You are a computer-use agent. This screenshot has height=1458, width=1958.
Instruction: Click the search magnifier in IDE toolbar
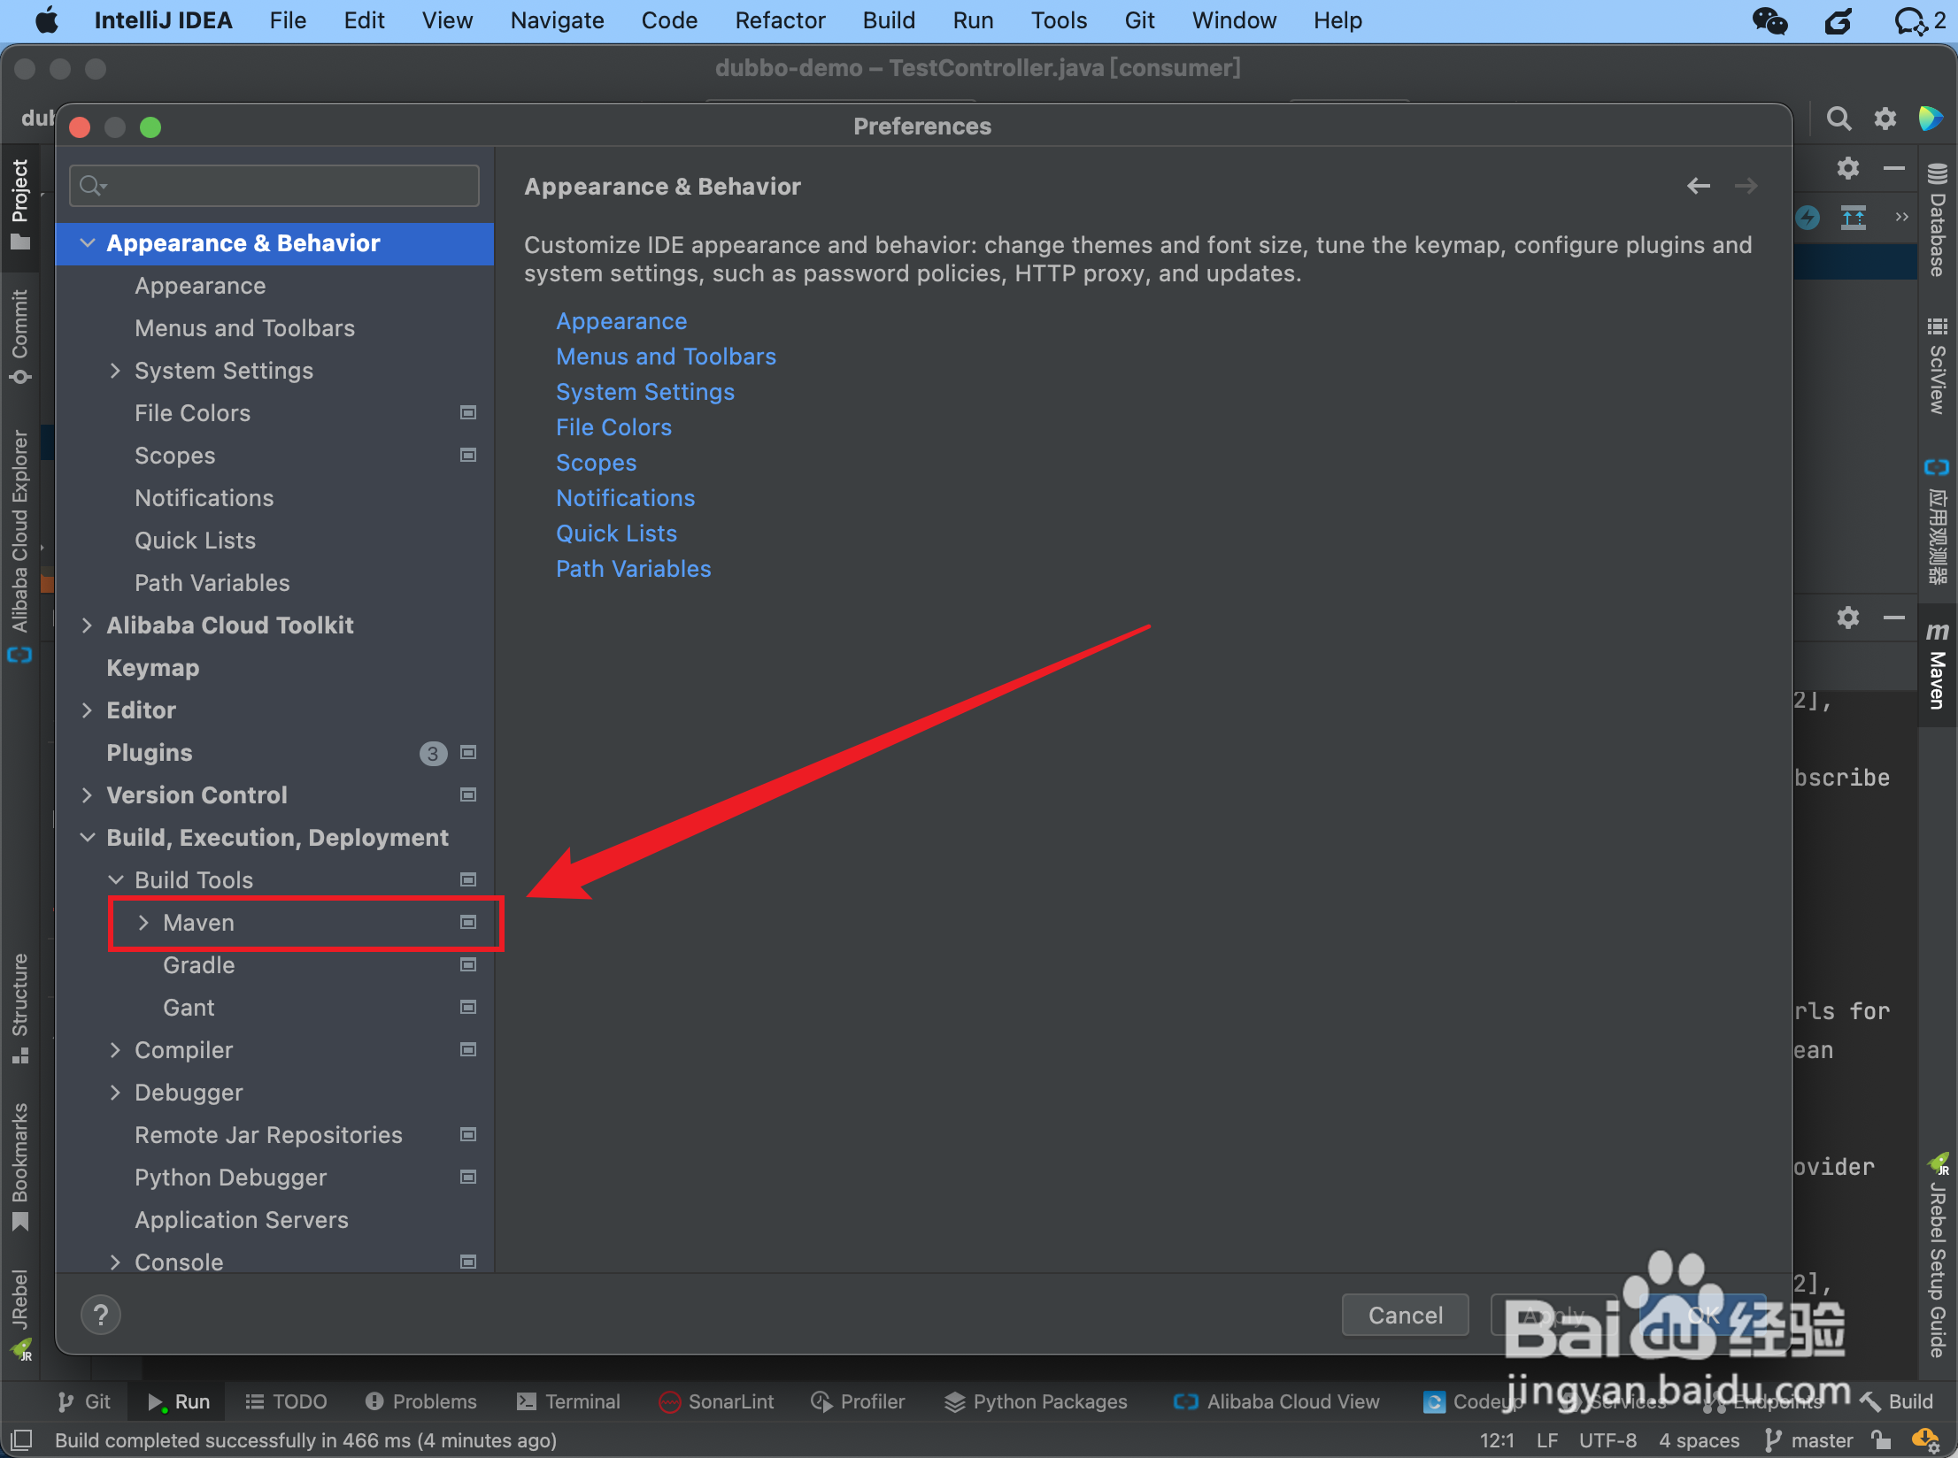coord(1839,119)
